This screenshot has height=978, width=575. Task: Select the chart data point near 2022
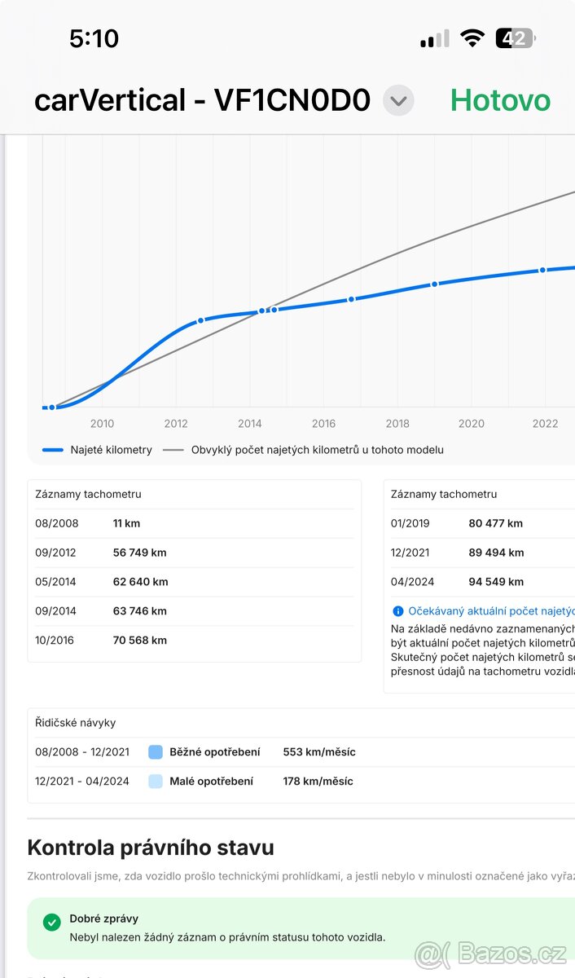pyautogui.click(x=542, y=270)
